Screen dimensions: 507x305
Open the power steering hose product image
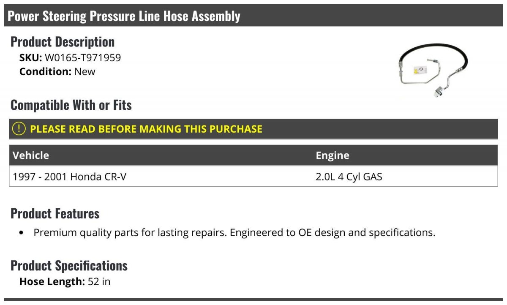(433, 69)
